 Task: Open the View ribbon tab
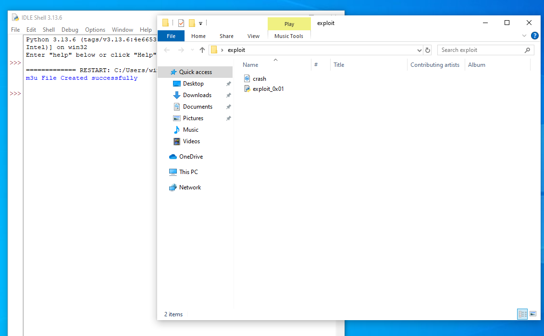(253, 36)
